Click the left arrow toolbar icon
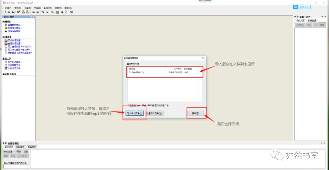This screenshot has width=329, height=170. pos(34,12)
